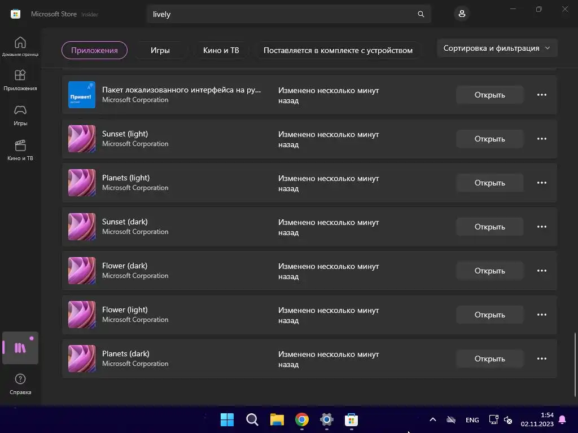This screenshot has width=578, height=433.
Task: Open the Russian language pack with Открыть
Action: (489, 95)
